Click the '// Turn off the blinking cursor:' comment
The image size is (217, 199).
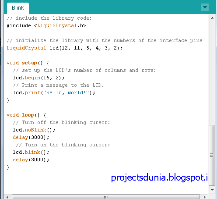coord(61,122)
